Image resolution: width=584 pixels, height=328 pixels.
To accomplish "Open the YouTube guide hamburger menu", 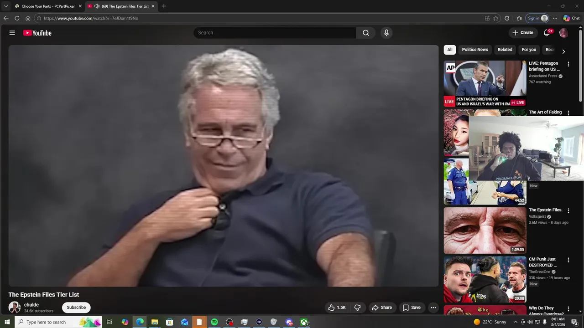I will point(12,33).
